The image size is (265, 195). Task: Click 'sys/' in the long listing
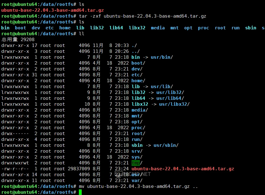pos(137,157)
